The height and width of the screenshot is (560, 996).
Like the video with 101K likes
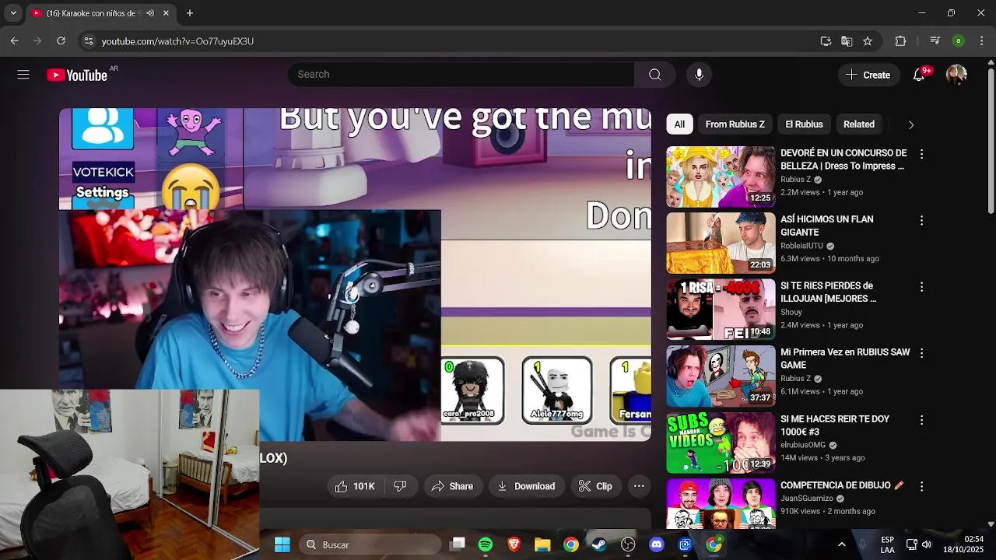pyautogui.click(x=355, y=486)
